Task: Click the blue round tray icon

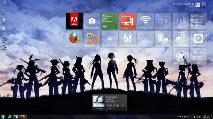Action: 187,117
